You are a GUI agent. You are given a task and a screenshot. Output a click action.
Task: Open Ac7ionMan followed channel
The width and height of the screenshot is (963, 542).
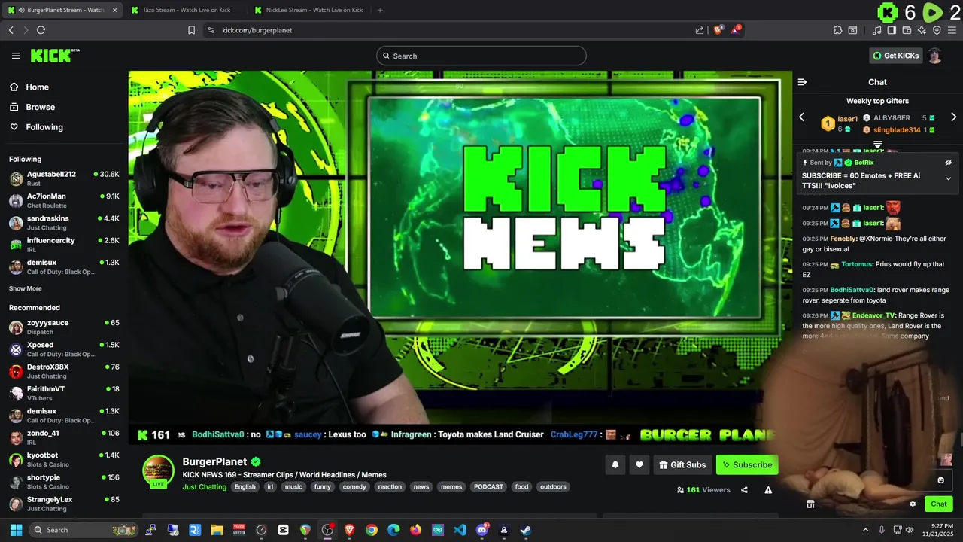[64, 200]
